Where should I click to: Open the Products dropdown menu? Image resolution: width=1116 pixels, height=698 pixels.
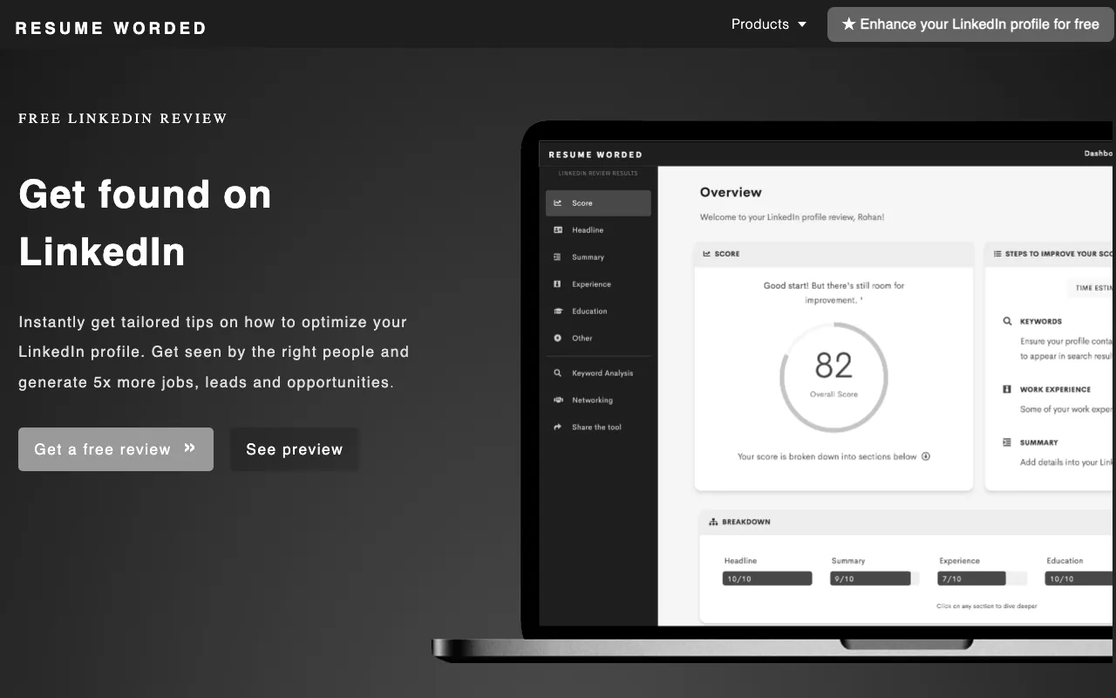click(769, 24)
